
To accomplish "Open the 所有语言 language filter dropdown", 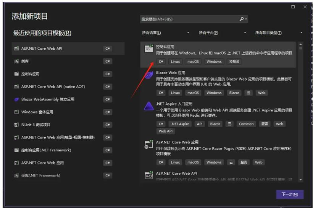I will coord(166,32).
